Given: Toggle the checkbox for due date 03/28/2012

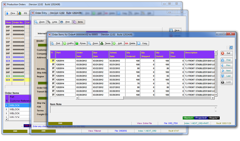Looking at the screenshot, I should pos(53,91).
